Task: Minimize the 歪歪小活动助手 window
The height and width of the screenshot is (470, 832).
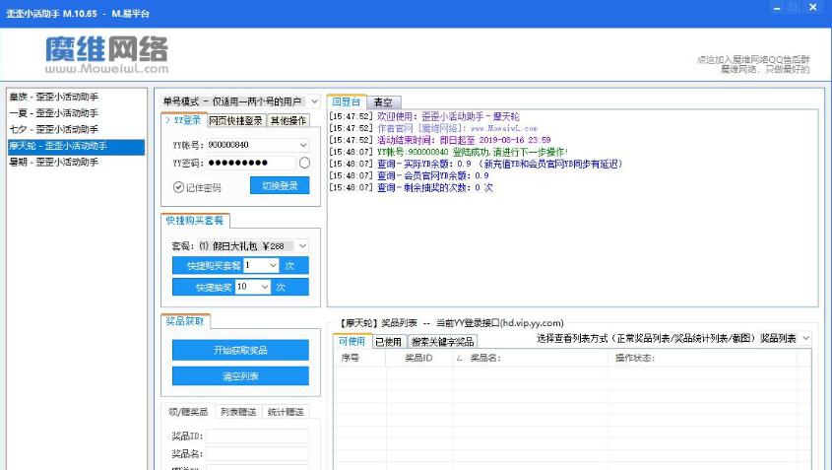Action: pyautogui.click(x=777, y=8)
